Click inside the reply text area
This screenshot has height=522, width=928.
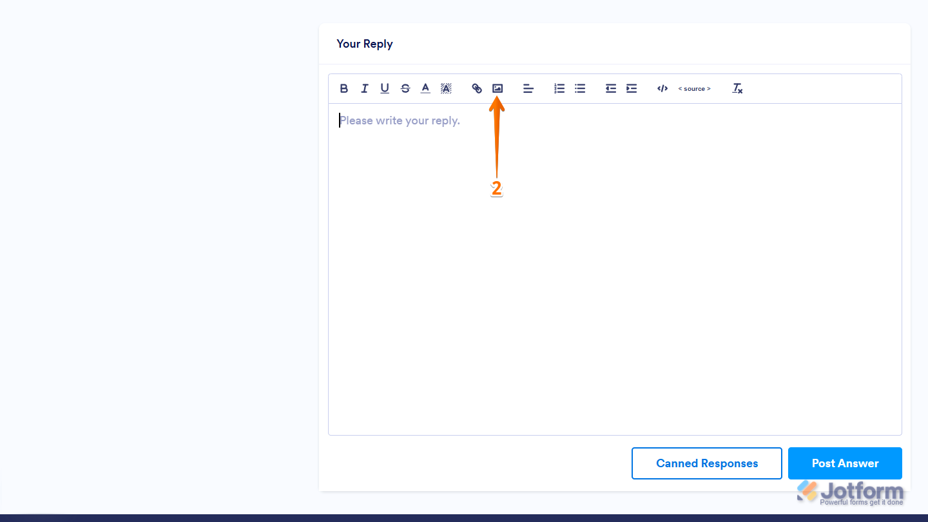tap(580, 258)
